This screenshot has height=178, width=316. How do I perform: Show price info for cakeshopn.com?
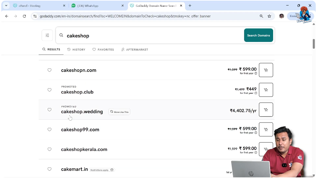[x=256, y=74]
